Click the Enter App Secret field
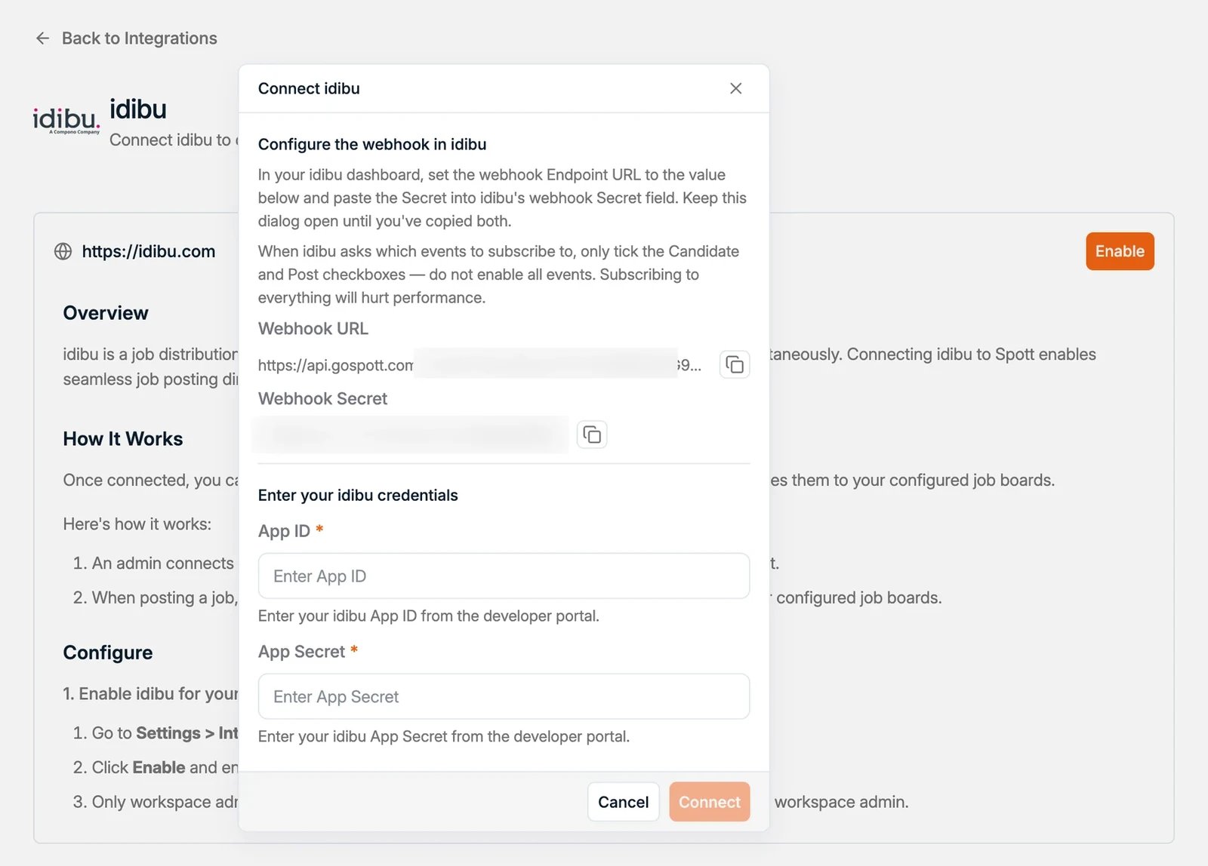The height and width of the screenshot is (866, 1208). (504, 696)
